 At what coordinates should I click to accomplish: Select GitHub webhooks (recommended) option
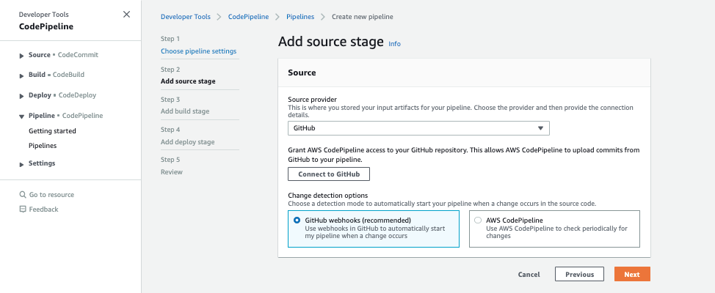click(297, 220)
